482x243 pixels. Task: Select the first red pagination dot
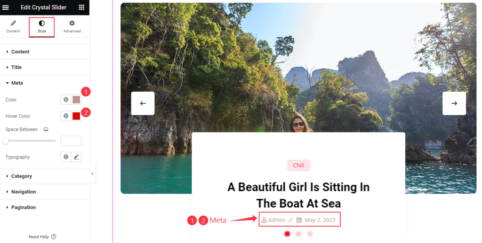coord(287,234)
